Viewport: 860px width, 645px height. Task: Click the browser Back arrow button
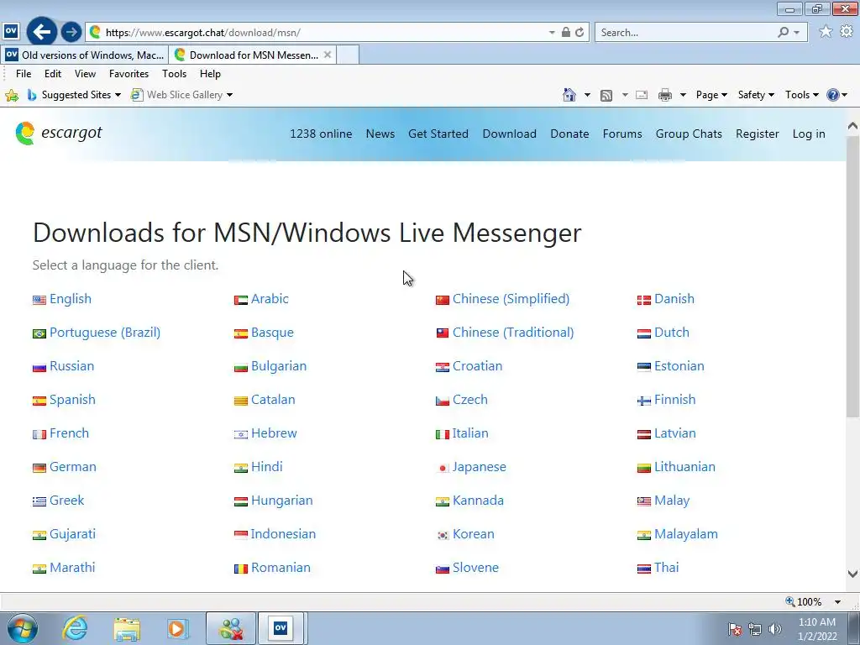point(42,32)
